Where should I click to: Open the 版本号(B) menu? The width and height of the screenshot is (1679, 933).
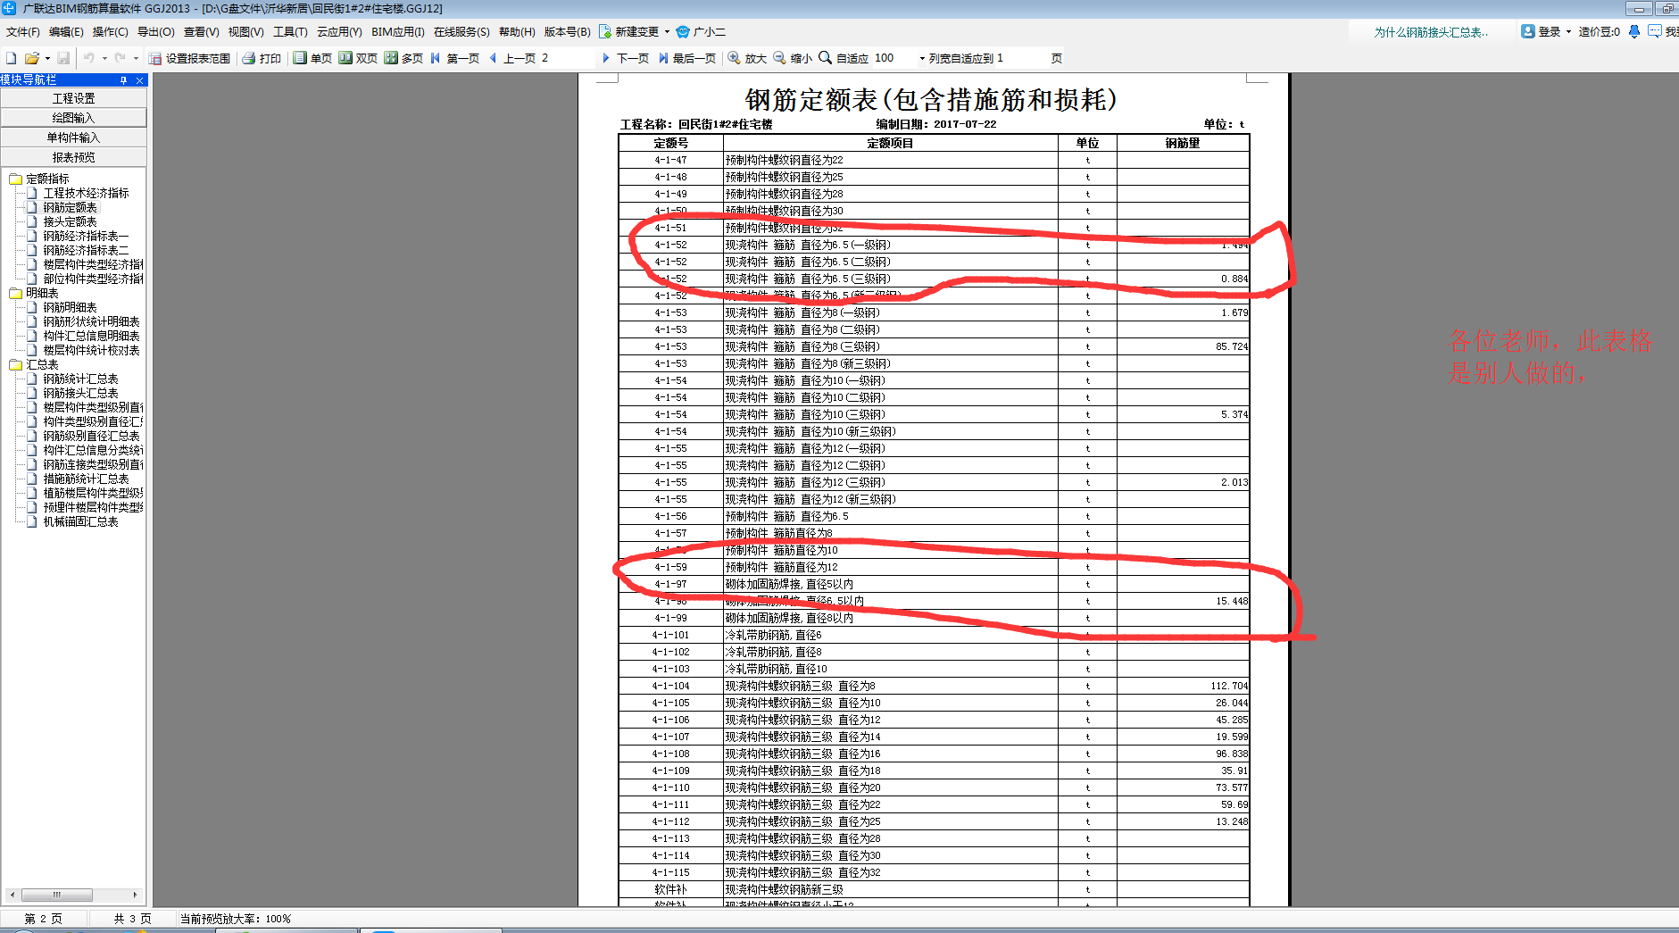point(567,32)
